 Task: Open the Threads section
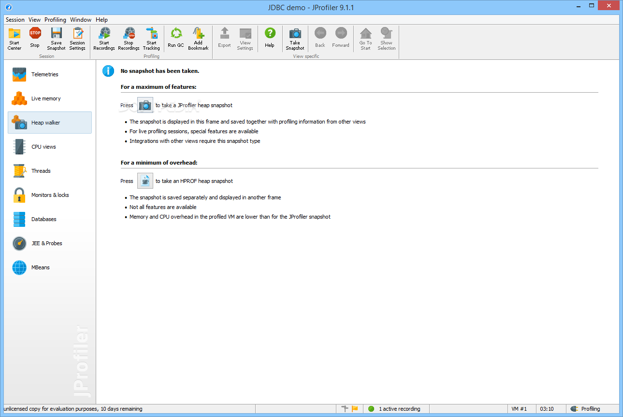click(x=50, y=171)
